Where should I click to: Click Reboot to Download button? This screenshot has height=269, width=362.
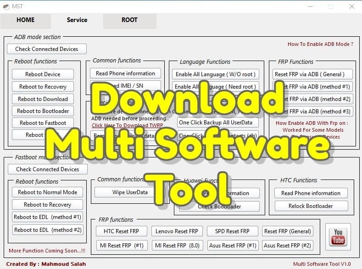(x=43, y=99)
